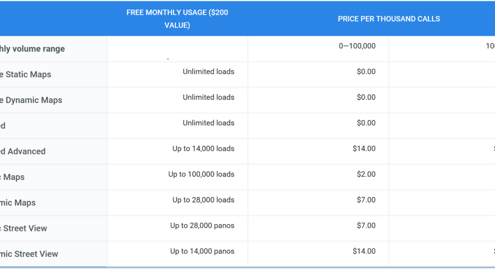
Task: Click the $7.00 price beside 28,000 loads
Action: [366, 200]
